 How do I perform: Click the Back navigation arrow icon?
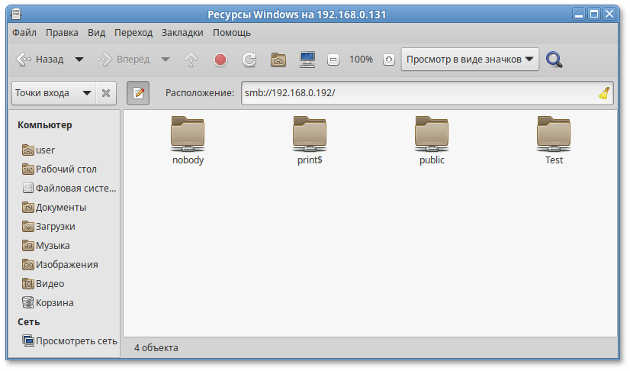[24, 60]
